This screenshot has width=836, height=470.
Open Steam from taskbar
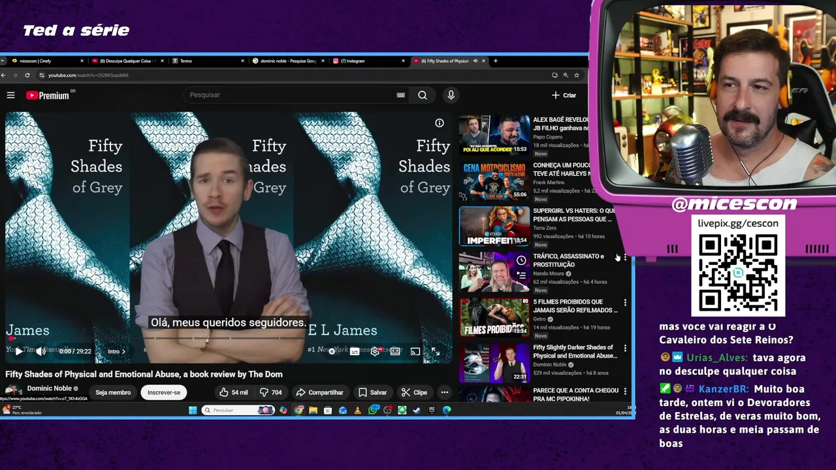tap(417, 410)
